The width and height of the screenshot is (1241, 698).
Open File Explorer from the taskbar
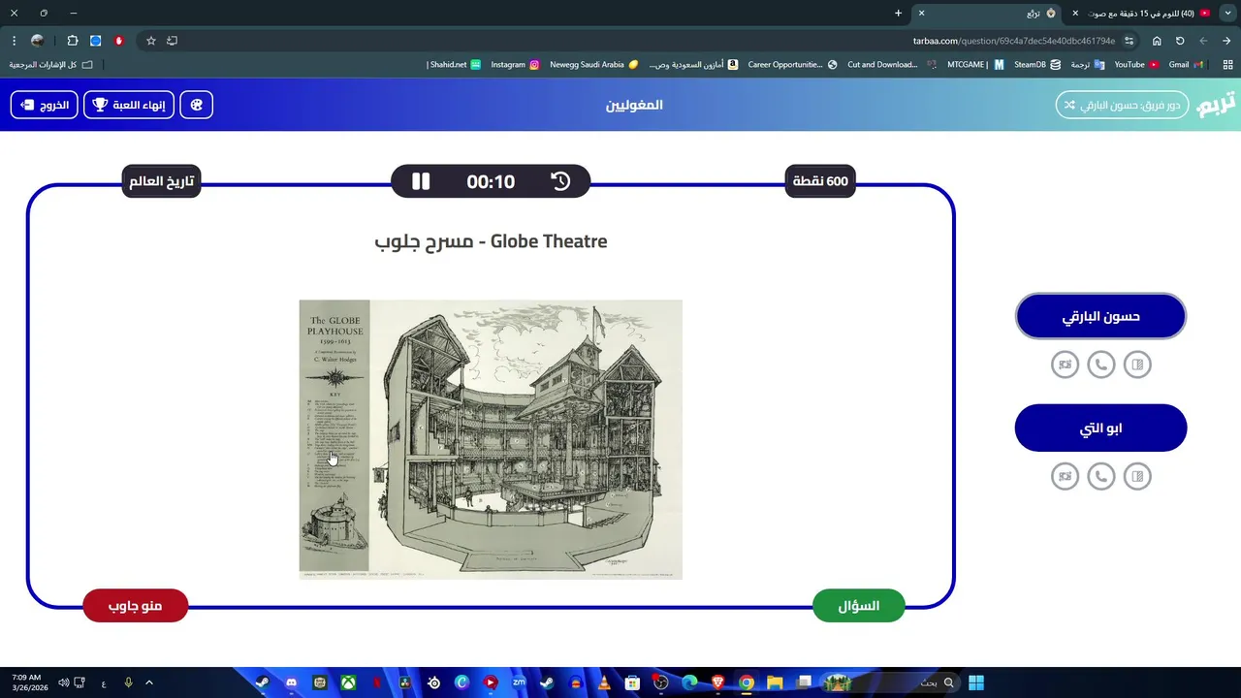[x=775, y=682]
